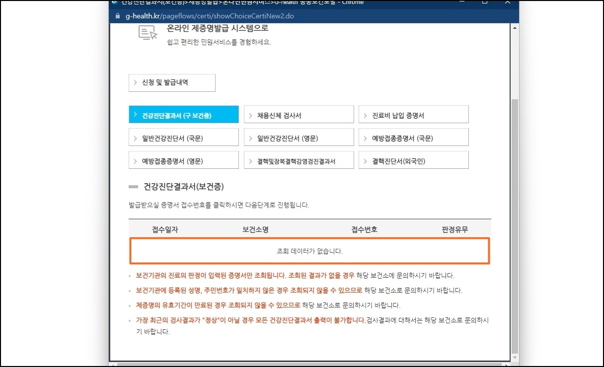Select 진료비 납입 증명서 tab
Screen dimensions: 604x367
click(414, 114)
